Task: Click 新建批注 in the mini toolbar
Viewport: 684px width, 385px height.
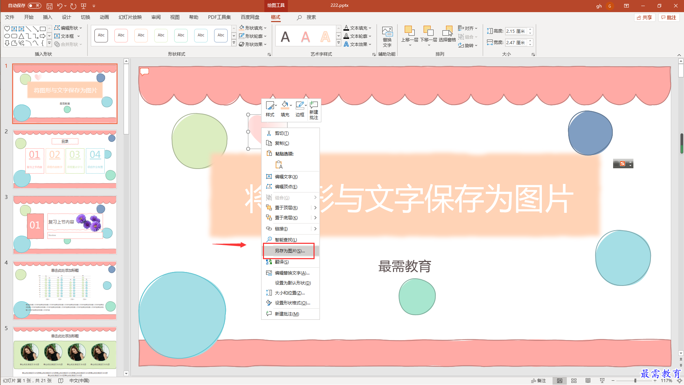Action: pyautogui.click(x=314, y=110)
